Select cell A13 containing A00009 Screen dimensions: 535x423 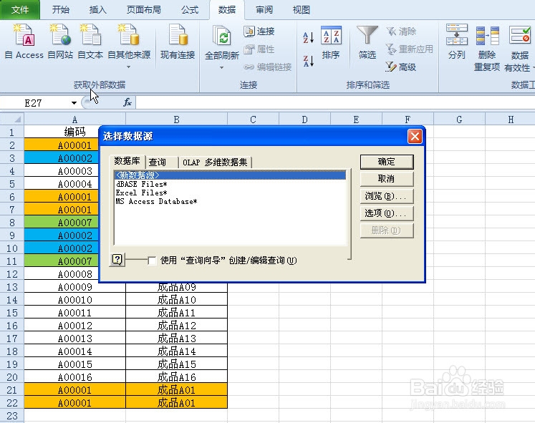[74, 287]
